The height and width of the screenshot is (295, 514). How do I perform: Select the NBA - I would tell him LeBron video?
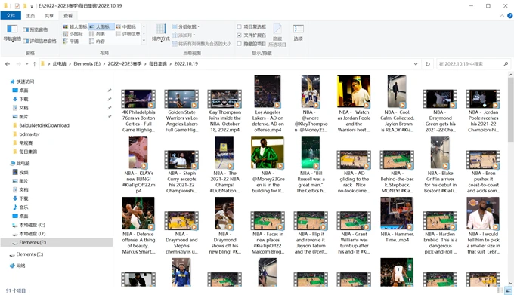click(483, 226)
